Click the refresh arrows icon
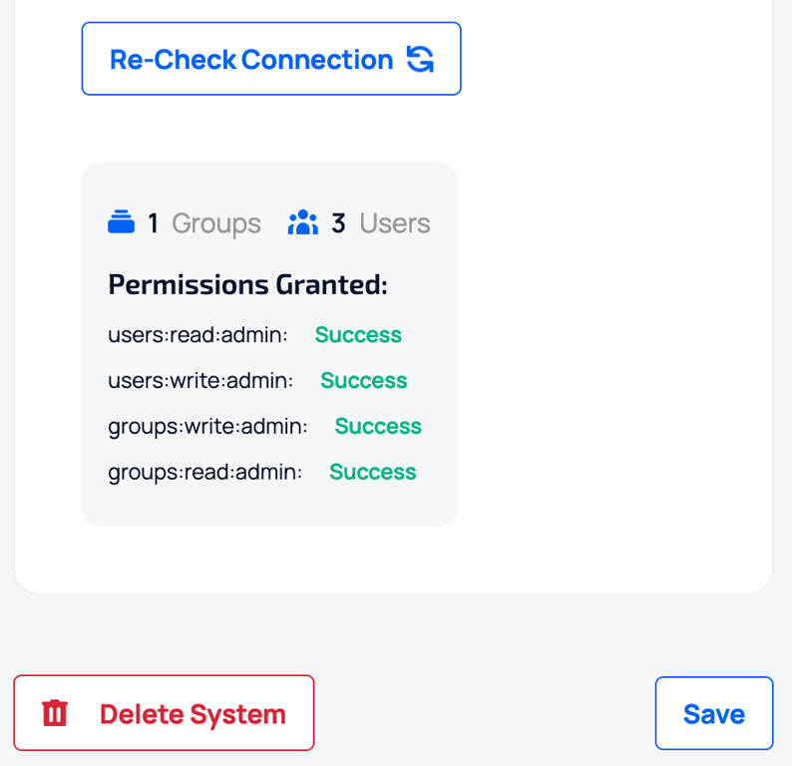792x766 pixels. coord(420,59)
